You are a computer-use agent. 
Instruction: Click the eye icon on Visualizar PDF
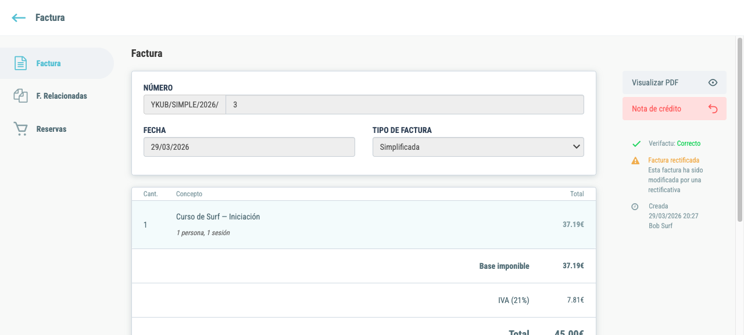pyautogui.click(x=713, y=82)
